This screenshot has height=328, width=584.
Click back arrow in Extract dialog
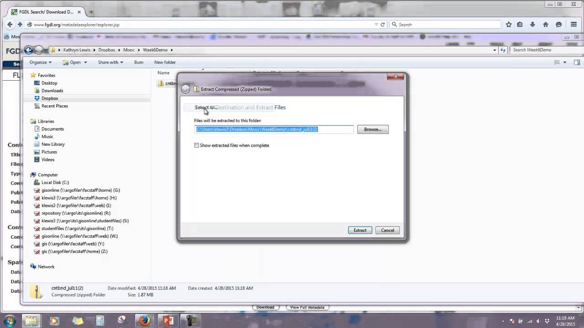[186, 89]
